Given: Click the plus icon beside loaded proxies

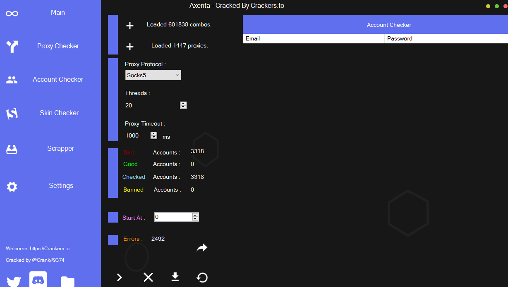Looking at the screenshot, I should click(130, 47).
